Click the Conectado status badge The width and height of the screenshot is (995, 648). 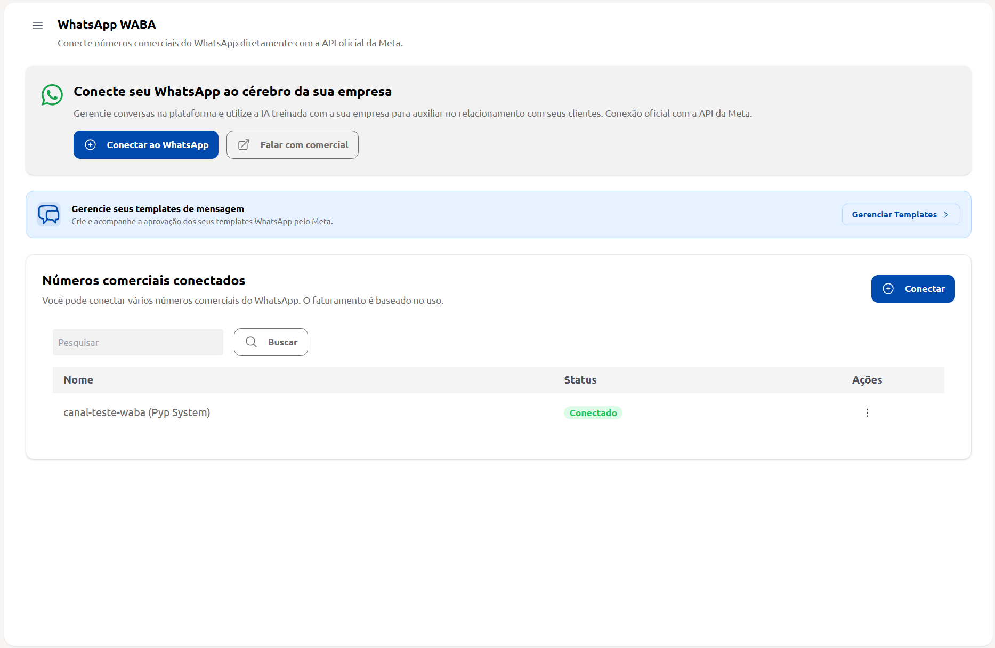click(593, 413)
